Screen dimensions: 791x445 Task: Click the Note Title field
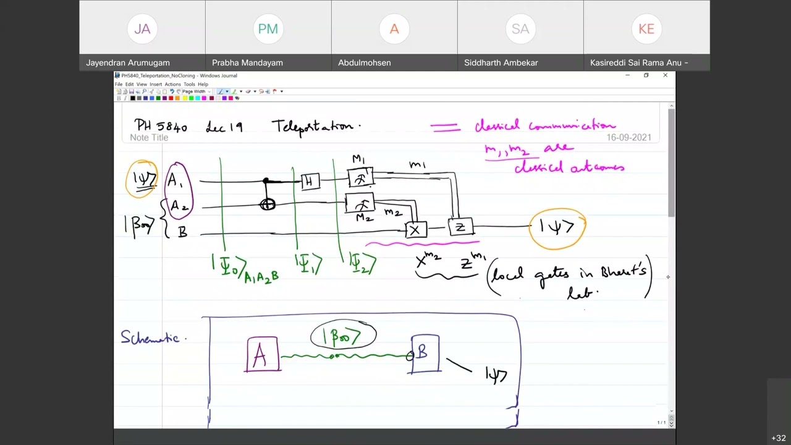click(149, 137)
